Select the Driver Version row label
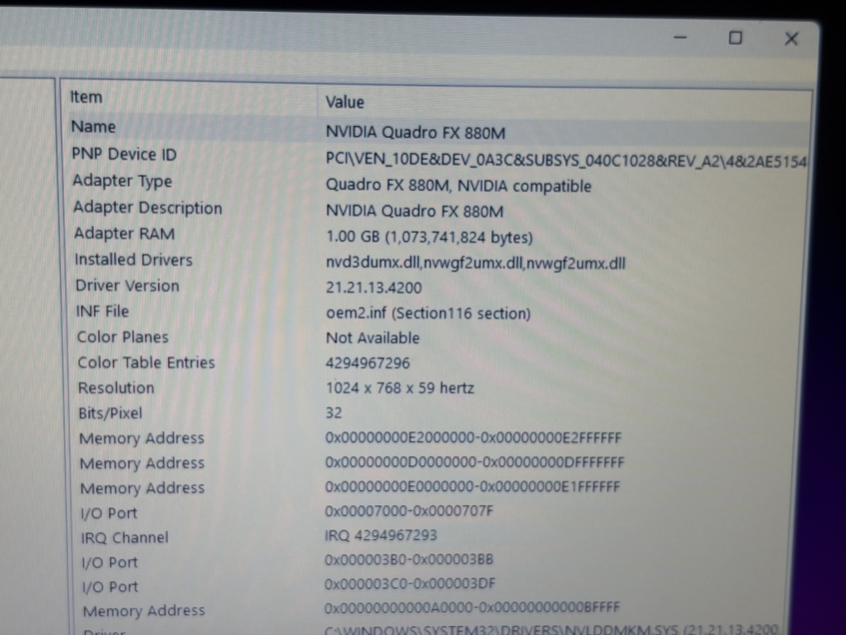The width and height of the screenshot is (846, 635). (x=127, y=286)
